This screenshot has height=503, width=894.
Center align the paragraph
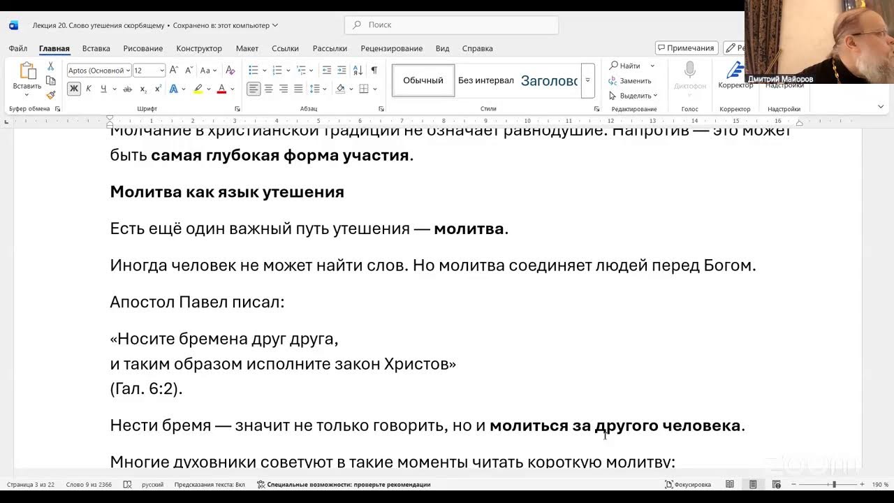click(268, 89)
